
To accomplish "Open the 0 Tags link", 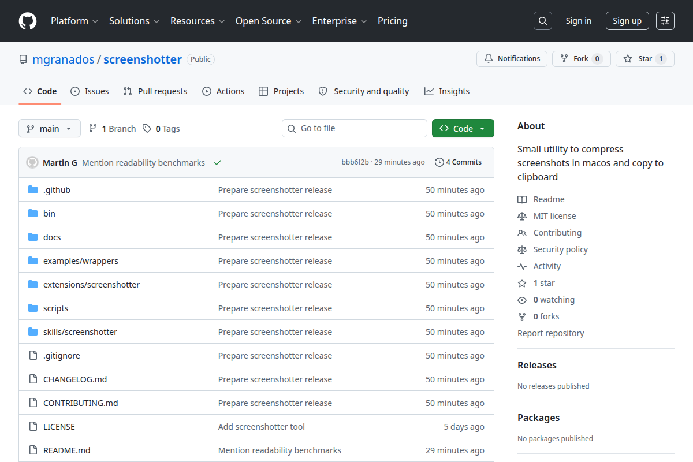I will [161, 129].
